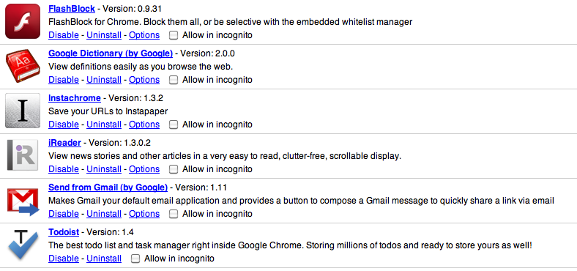The height and width of the screenshot is (271, 577).
Task: Uninstall the iReader extension
Action: [x=104, y=169]
